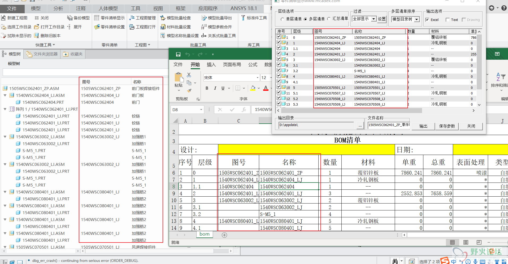
Task: Switch to ANSYS 18.1 ribbon tab
Action: (x=244, y=8)
